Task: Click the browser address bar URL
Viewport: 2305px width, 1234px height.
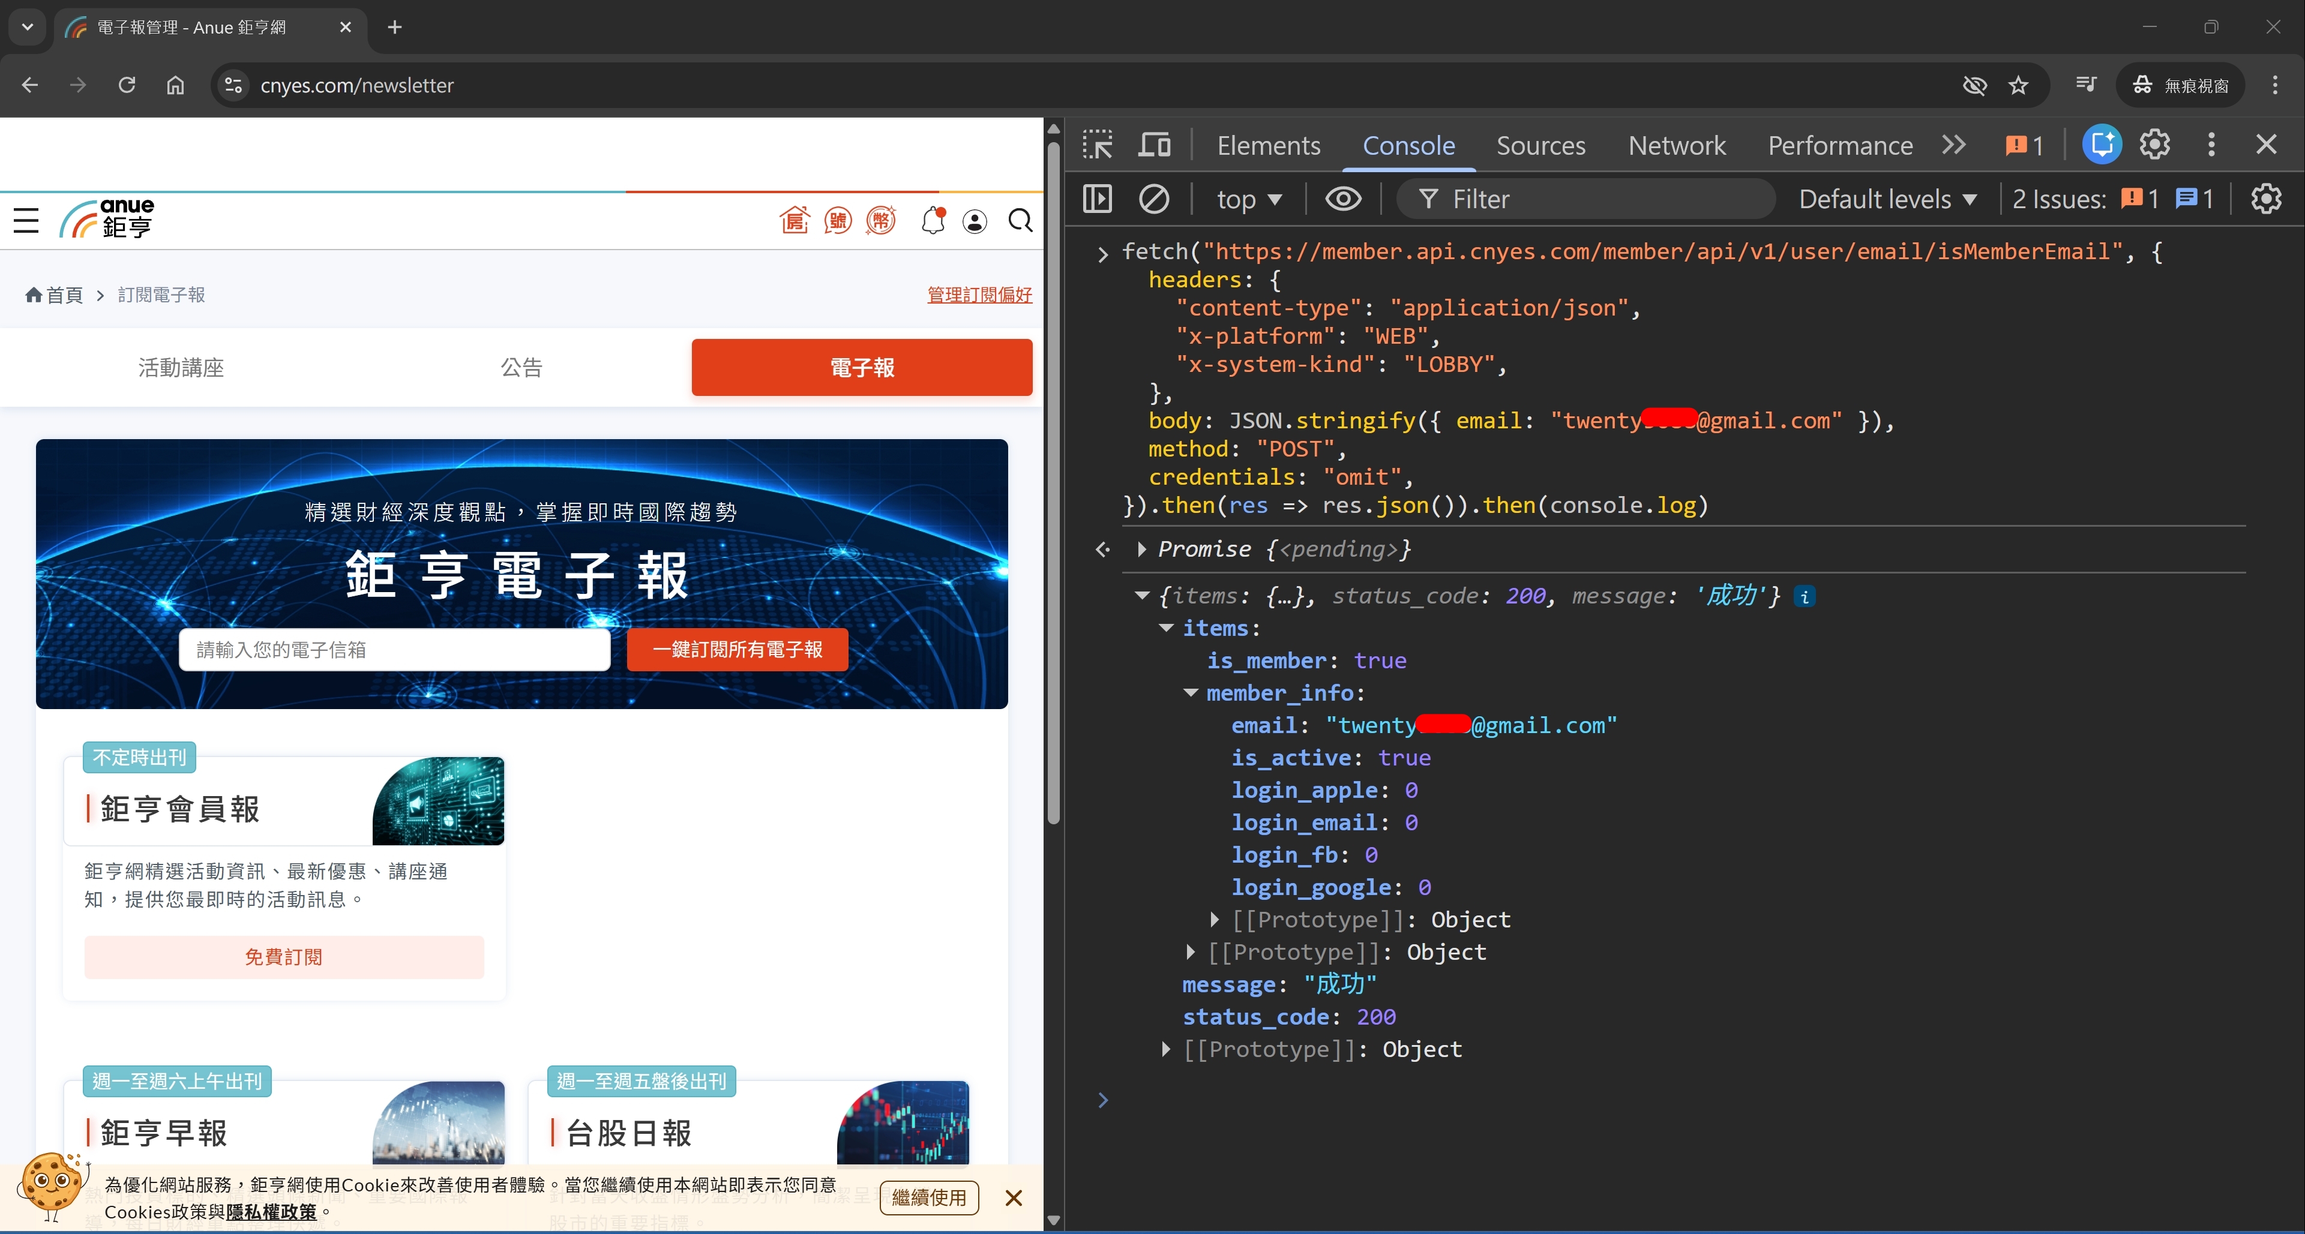Action: pos(357,85)
